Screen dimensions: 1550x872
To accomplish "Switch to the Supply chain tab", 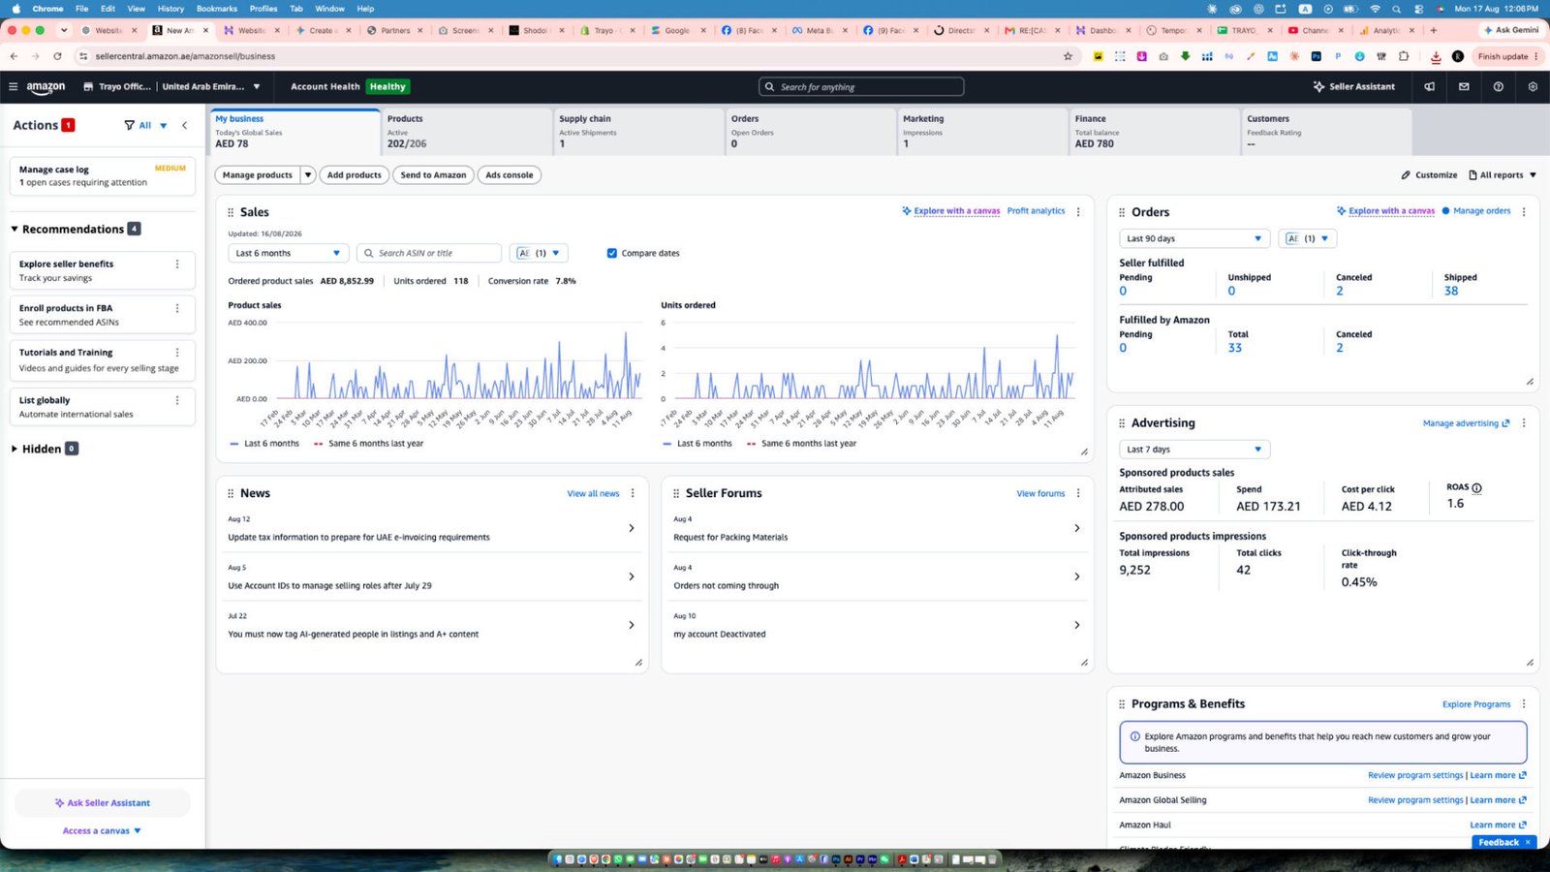I will click(x=638, y=131).
